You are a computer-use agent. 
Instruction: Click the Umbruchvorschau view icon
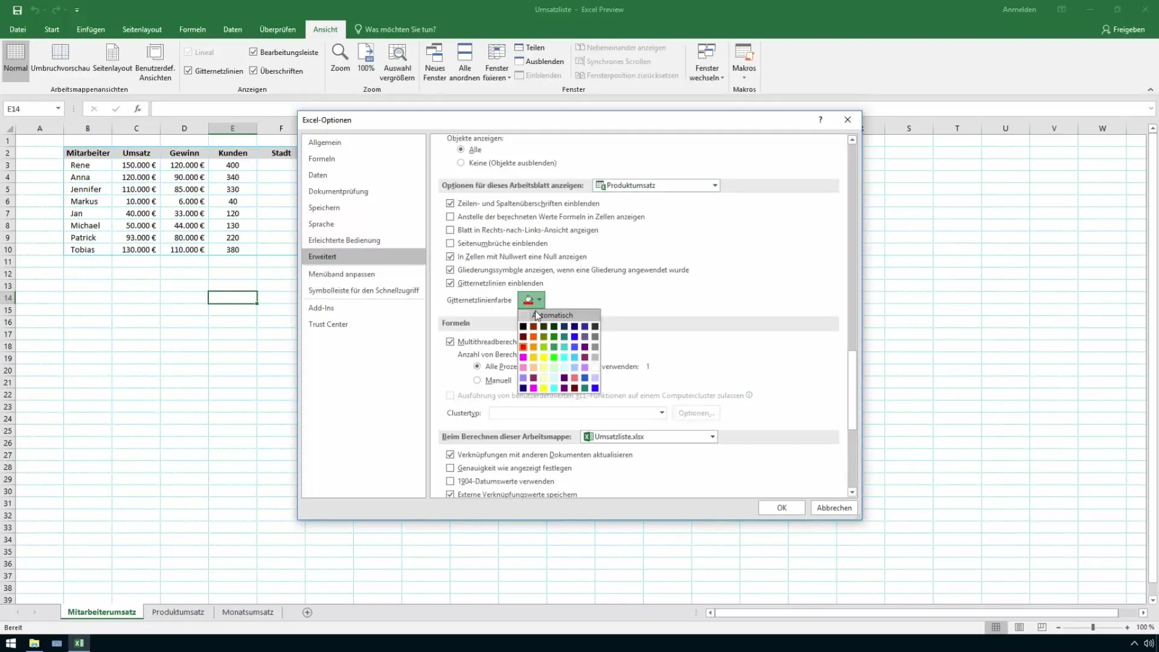coord(60,53)
